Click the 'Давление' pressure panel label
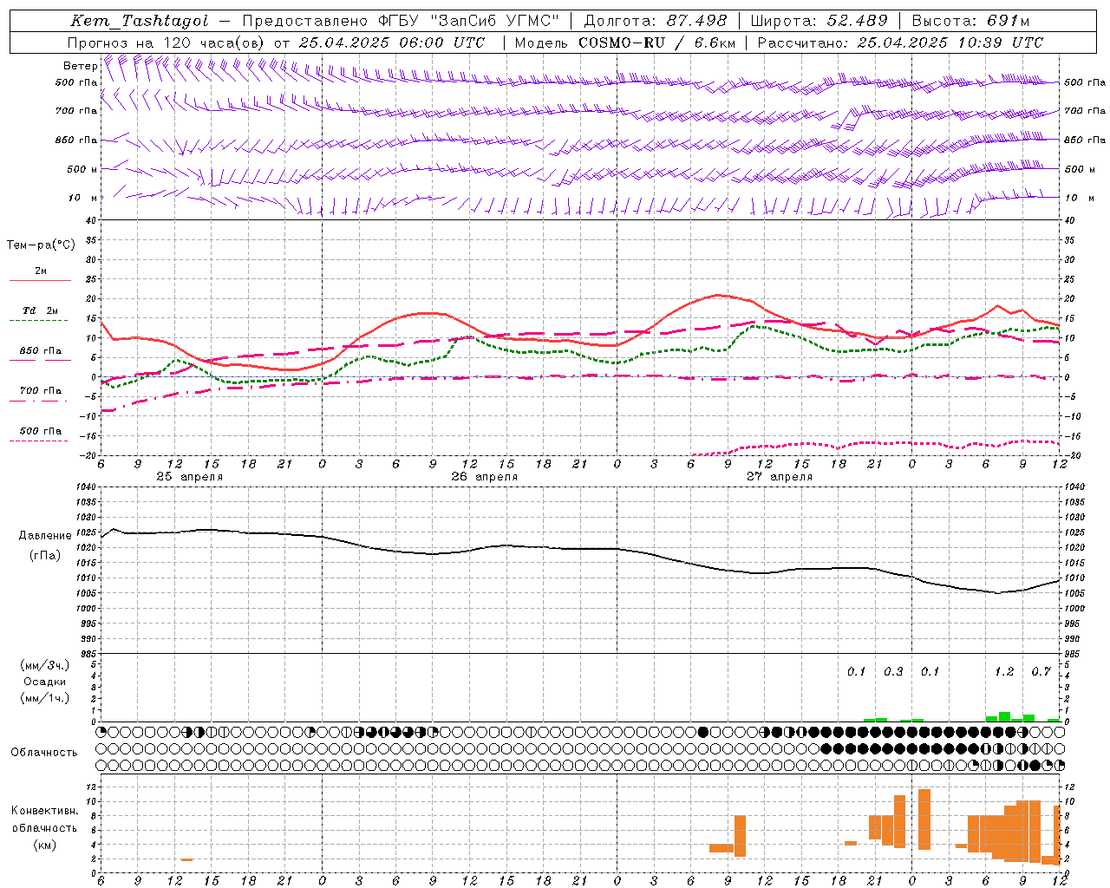This screenshot has height=888, width=1110. 45,536
